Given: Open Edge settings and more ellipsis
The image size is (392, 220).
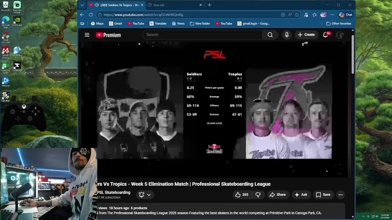Looking at the screenshot, I should pos(332,15).
